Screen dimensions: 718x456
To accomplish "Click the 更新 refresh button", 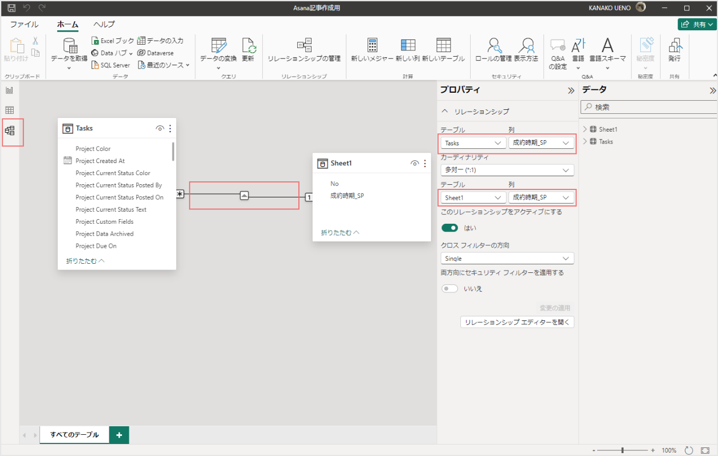I will point(248,50).
